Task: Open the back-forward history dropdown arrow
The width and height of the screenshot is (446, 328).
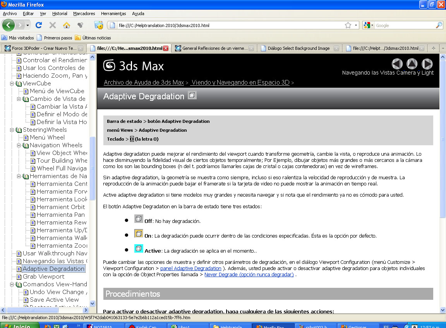Action: 27,25
